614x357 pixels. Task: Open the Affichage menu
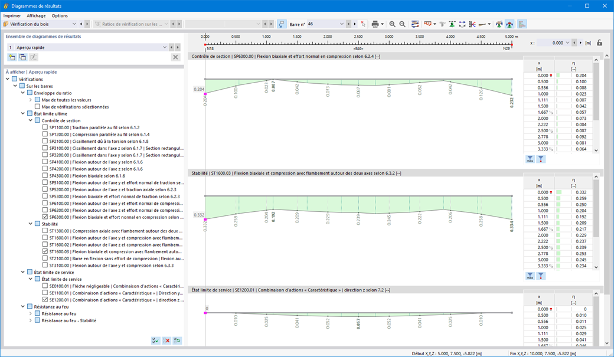(36, 16)
